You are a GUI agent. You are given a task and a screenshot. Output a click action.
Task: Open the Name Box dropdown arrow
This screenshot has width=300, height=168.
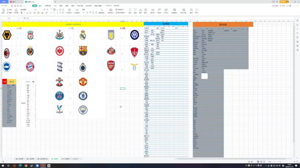point(18,18)
